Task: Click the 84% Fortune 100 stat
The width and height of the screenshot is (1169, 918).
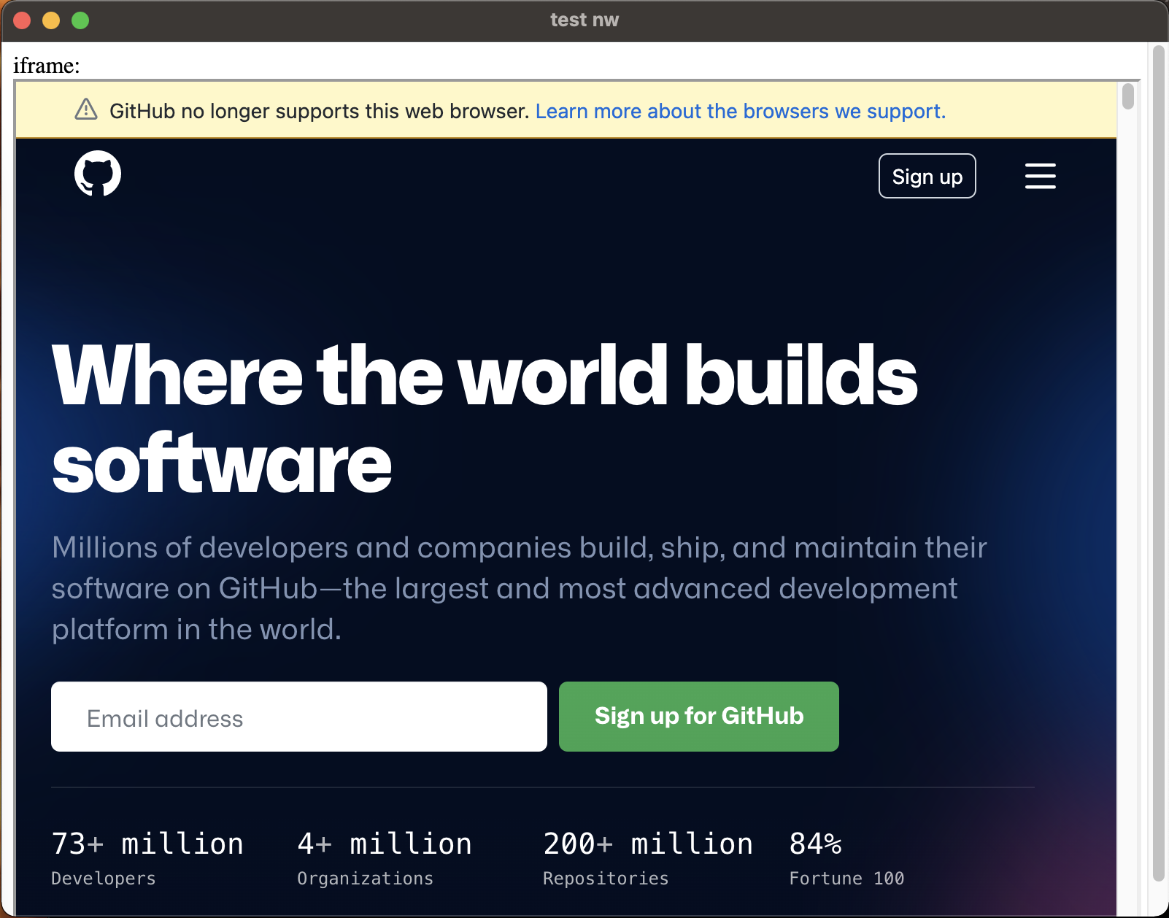Action: (x=846, y=857)
